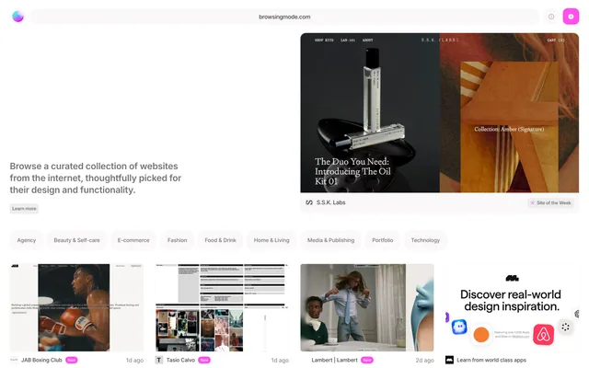The image size is (589, 368).
Task: Click the Discover real-world design inspiration headline
Action: point(511,301)
